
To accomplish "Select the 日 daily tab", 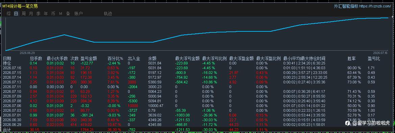I will click(x=16, y=14).
